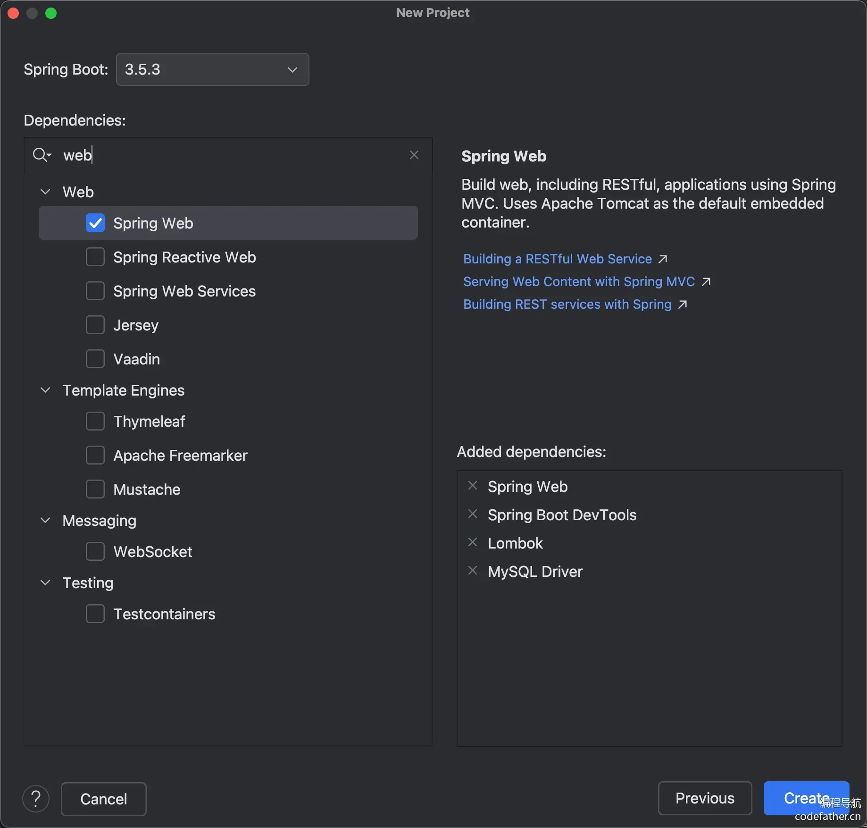The height and width of the screenshot is (828, 867).
Task: Click the search magnifier icon in dependencies
Action: point(42,155)
